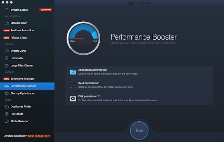The width and height of the screenshot is (224, 142).
Task: Click the Slow label on the gauge
Action: point(72,41)
